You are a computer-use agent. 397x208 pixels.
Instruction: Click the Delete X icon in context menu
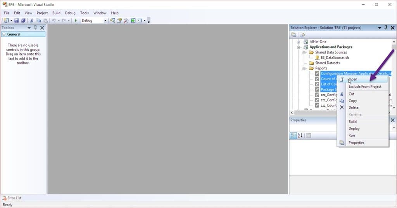click(342, 107)
